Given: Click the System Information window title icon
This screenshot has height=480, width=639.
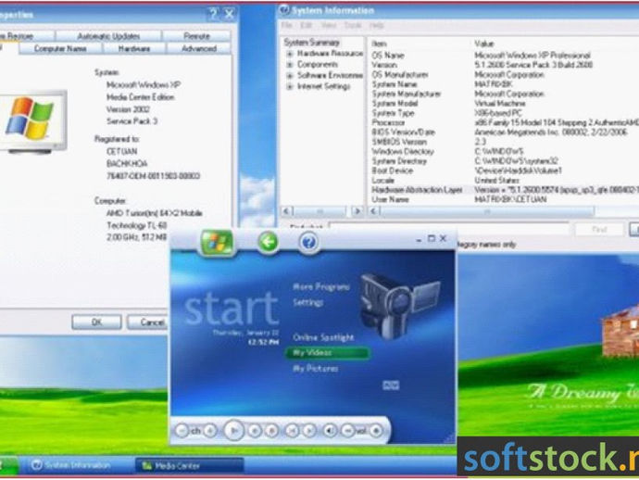Looking at the screenshot, I should tap(284, 10).
